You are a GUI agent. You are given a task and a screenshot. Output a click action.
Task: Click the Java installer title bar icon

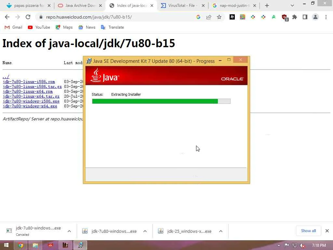(x=89, y=61)
